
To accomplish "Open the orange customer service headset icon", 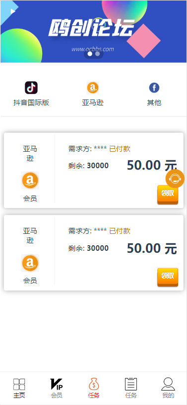I will pos(175,179).
